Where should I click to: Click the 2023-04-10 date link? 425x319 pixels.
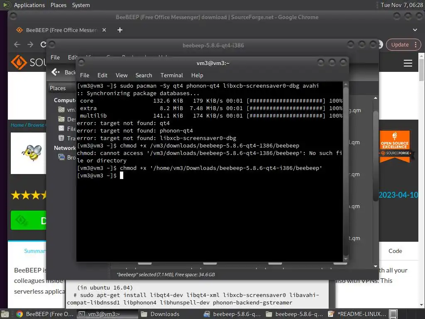398,195
